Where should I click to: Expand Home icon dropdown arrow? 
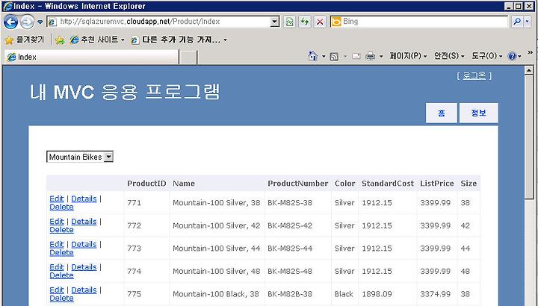[324, 56]
